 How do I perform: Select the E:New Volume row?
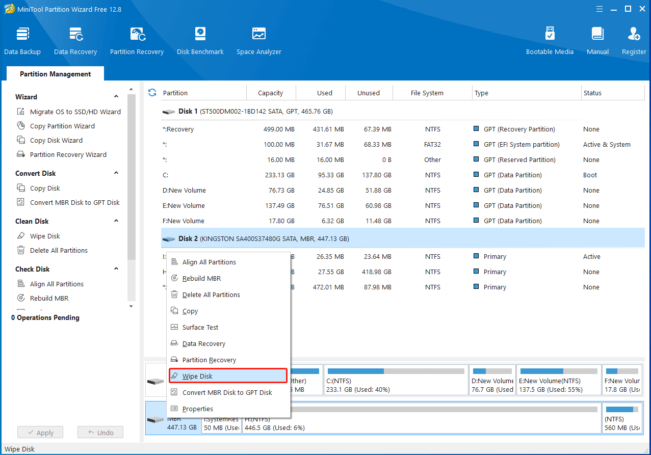(x=403, y=205)
